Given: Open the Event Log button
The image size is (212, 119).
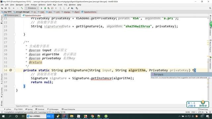Looking at the screenshot, I should 203,109.
